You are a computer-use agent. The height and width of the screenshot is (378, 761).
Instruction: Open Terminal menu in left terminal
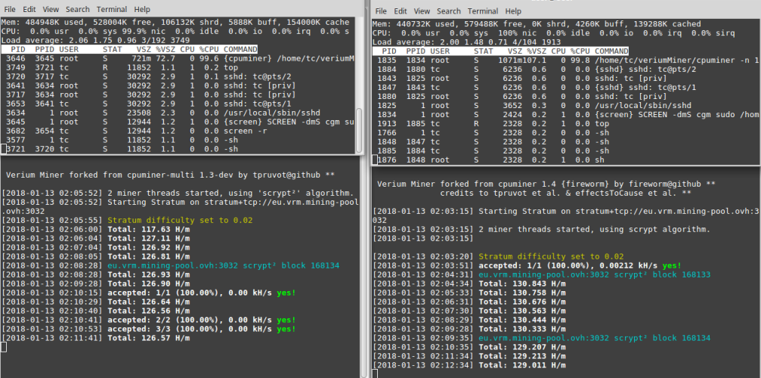112,9
